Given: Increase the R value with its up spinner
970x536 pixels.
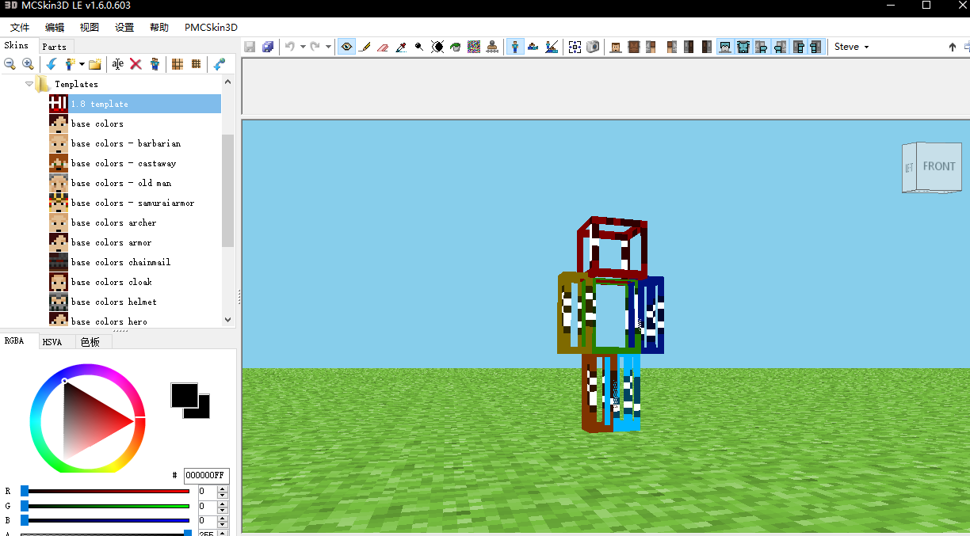Looking at the screenshot, I should point(222,488).
